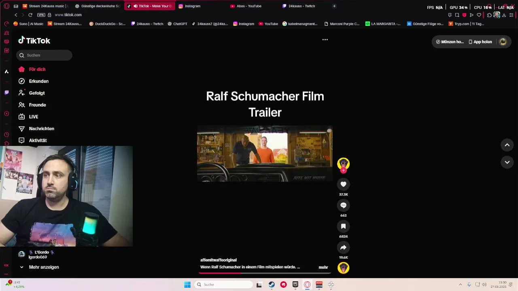The width and height of the screenshot is (518, 291).
Task: Mute the TikTok tab audio icon
Action: pos(135,6)
